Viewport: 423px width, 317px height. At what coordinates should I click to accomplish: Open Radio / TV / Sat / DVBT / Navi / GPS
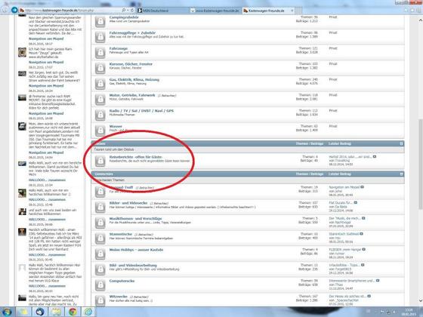coord(142,111)
